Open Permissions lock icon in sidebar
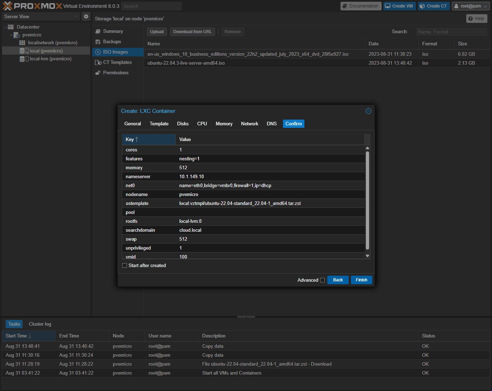Image resolution: width=492 pixels, height=391 pixels. pyautogui.click(x=98, y=73)
